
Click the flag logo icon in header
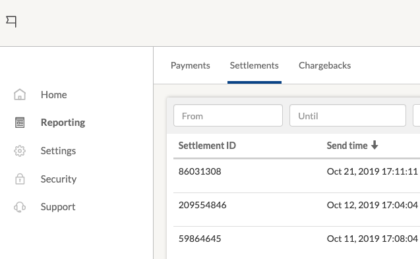pyautogui.click(x=11, y=22)
